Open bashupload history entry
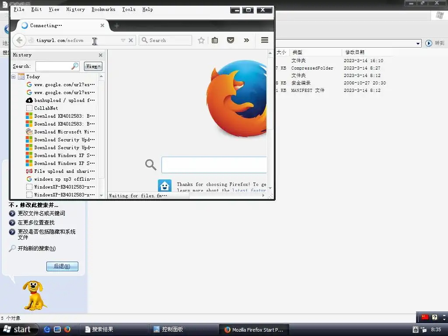Image resolution: width=448 pixels, height=336 pixels. [x=60, y=100]
